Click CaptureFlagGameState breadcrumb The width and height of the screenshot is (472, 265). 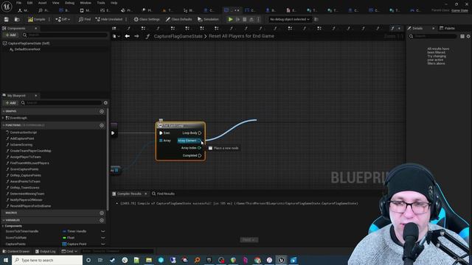pyautogui.click(x=178, y=36)
